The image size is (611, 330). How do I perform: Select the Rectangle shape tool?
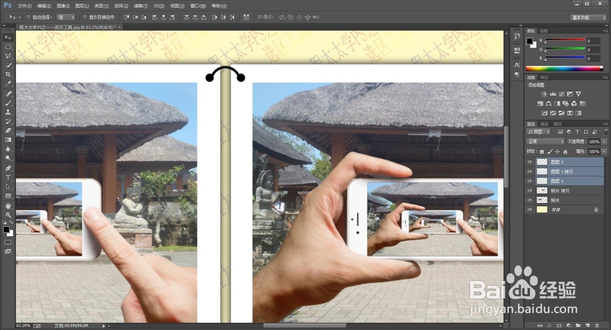pos(8,196)
